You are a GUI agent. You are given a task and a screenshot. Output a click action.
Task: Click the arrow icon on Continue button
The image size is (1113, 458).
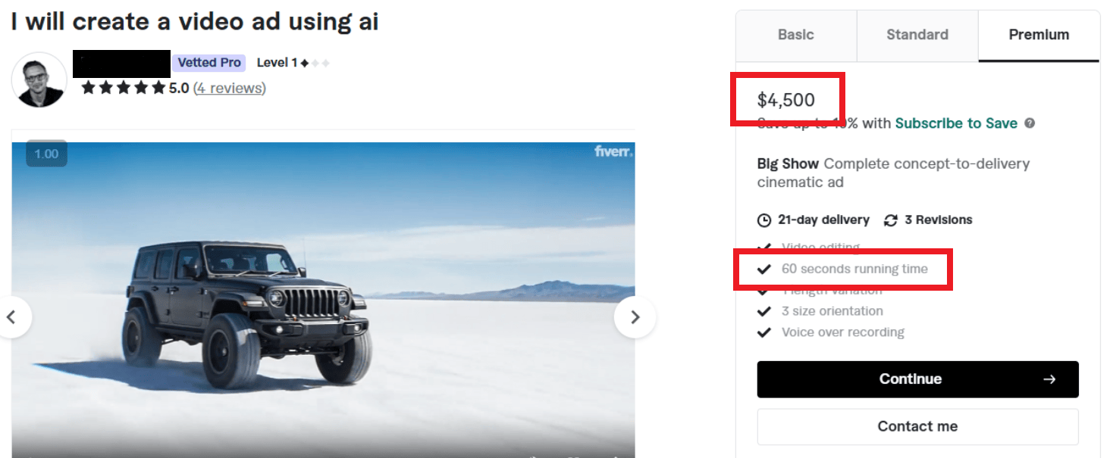pos(1049,379)
